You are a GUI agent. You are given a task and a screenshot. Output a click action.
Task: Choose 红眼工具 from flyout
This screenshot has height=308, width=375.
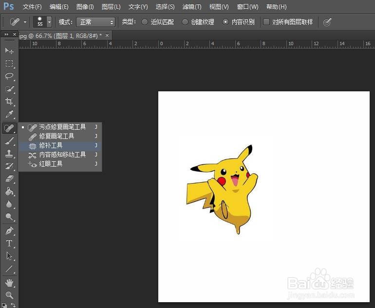pos(60,164)
